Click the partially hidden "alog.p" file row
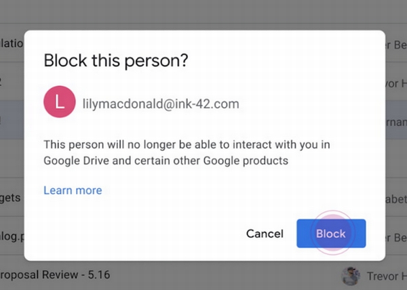Viewport: 407px width, 290px height. (12, 238)
